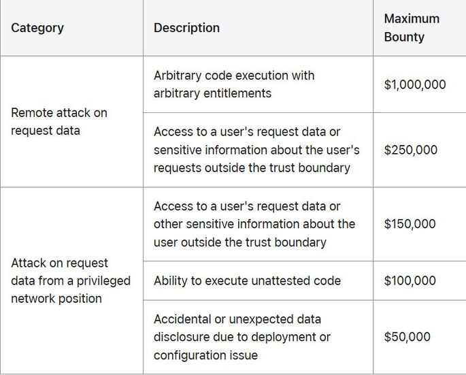Select the 'Remote attack on request data' cell
Viewport: 466px width, 375px height.
click(59, 121)
